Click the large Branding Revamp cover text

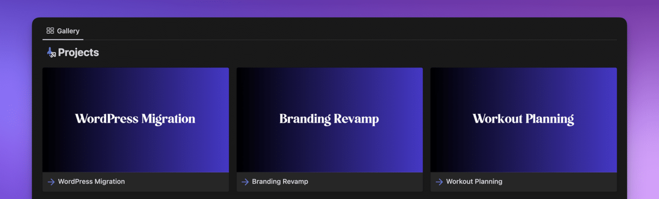click(x=329, y=119)
